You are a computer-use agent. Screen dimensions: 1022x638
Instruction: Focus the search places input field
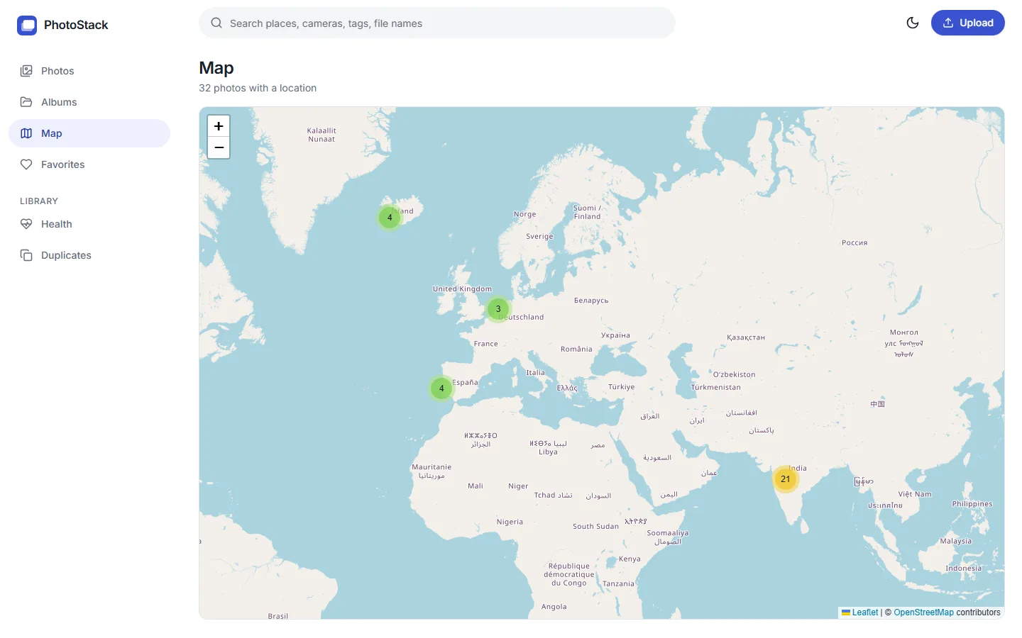437,23
